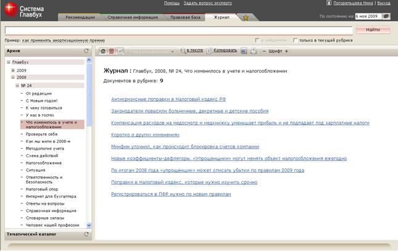
Task: Click the Найти search button
Action: click(x=373, y=30)
